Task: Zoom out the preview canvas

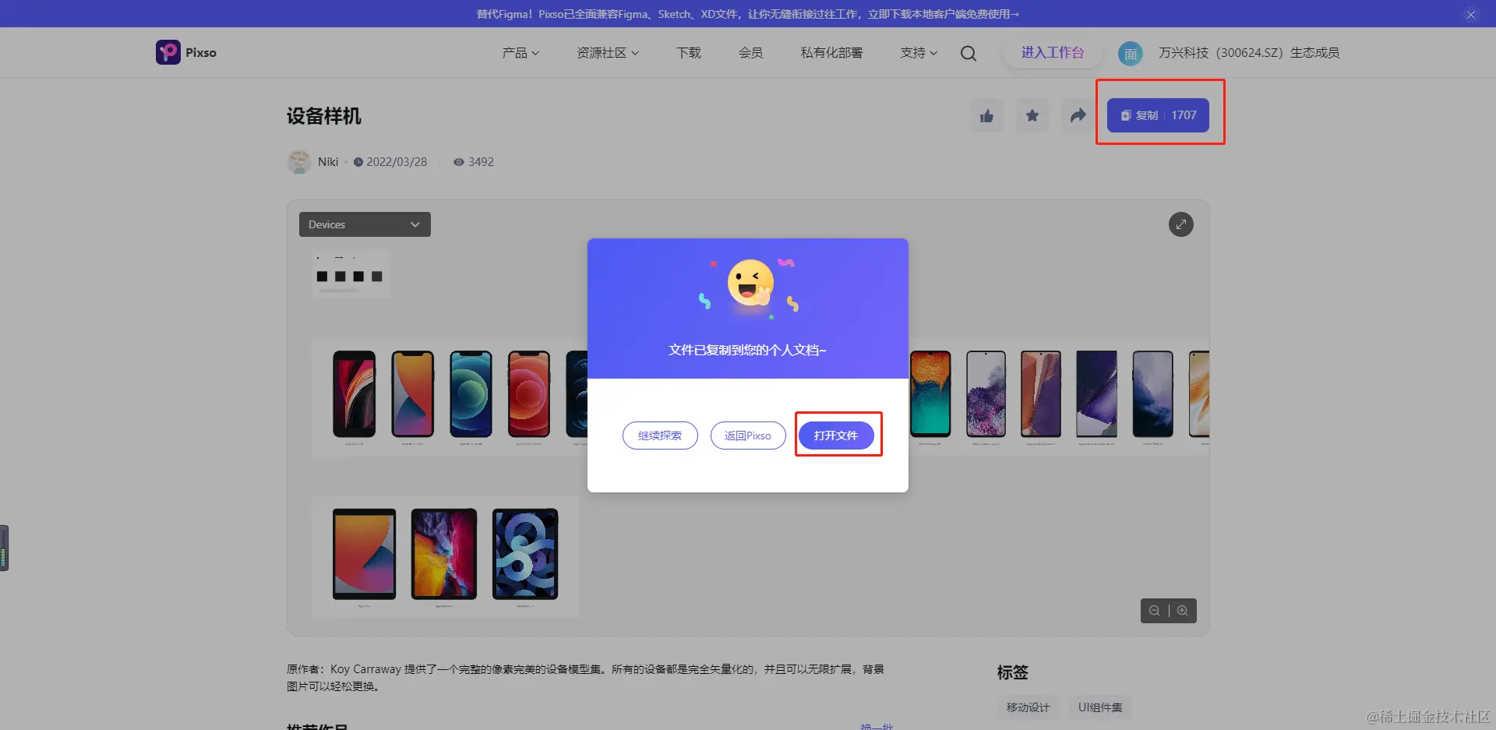Action: (x=1155, y=611)
